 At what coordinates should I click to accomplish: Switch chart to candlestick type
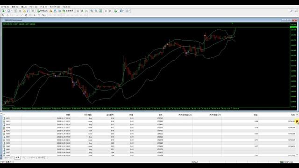[x=82, y=11]
